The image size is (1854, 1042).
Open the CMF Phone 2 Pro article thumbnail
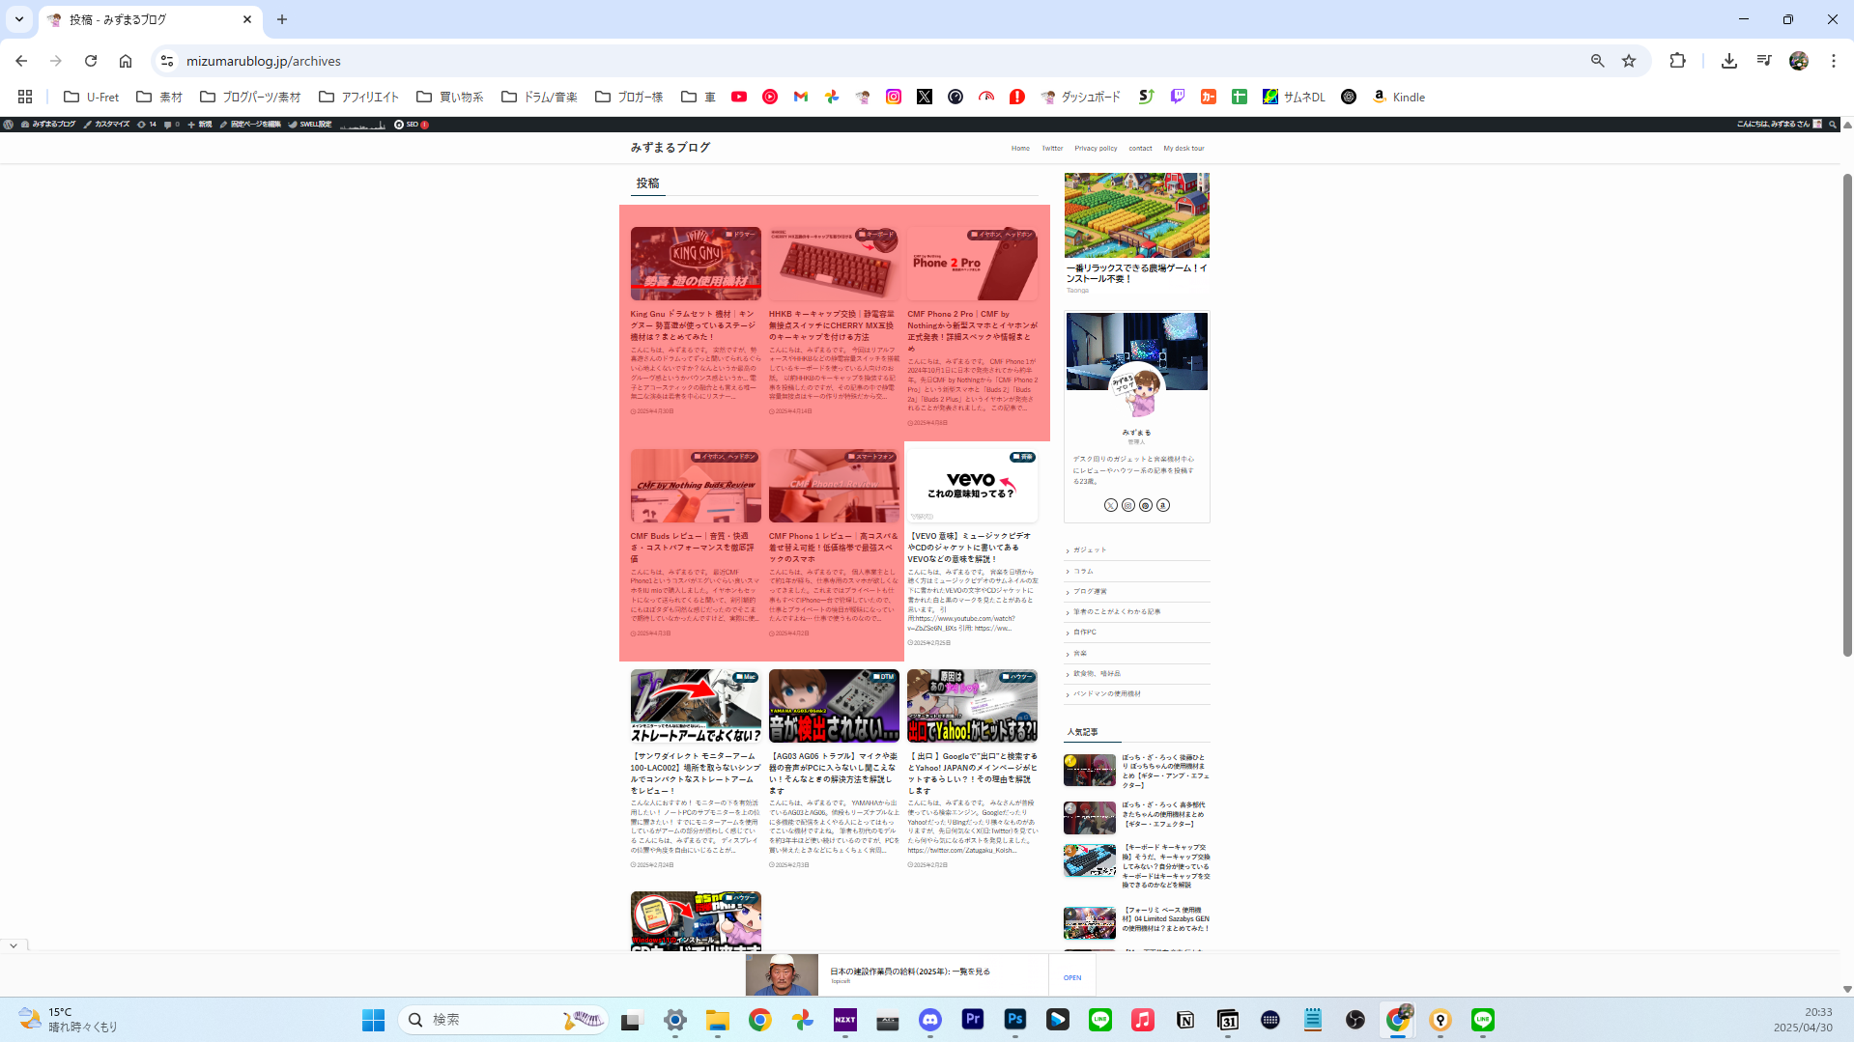972,264
